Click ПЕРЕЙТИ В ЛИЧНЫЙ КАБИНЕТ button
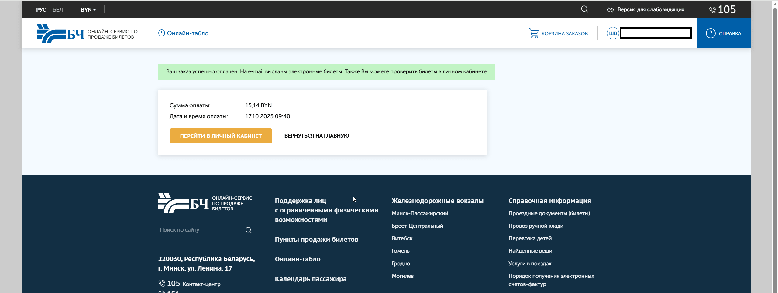The width and height of the screenshot is (778, 293). point(221,136)
